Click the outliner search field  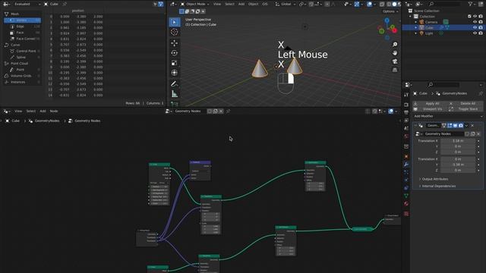445,4
